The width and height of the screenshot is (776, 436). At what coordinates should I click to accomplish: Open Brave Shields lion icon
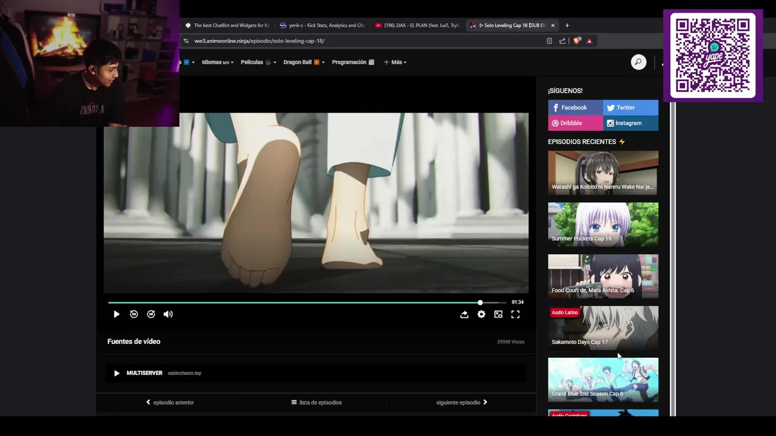point(577,41)
